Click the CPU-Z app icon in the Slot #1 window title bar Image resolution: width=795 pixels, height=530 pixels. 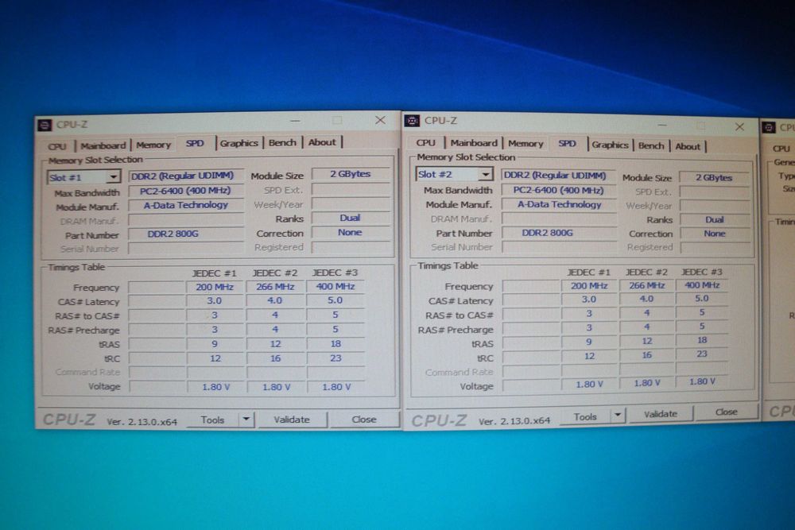point(45,125)
